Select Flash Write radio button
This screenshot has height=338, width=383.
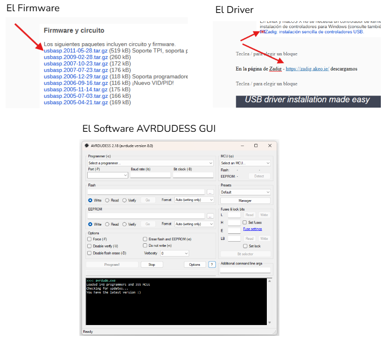coord(90,200)
